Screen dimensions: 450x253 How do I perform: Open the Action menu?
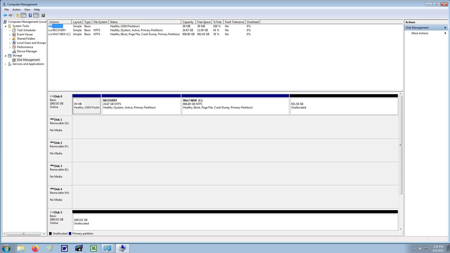(x=16, y=9)
